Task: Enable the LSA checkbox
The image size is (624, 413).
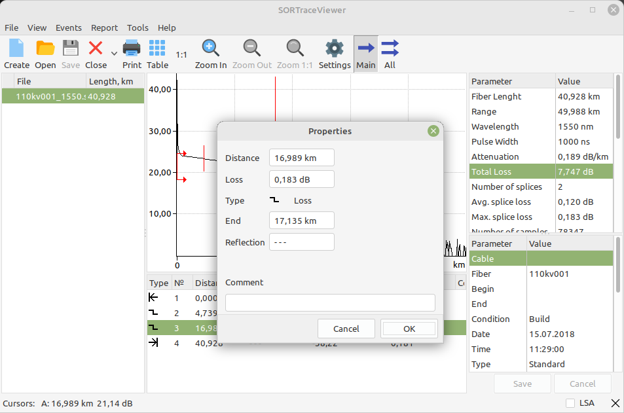Action: pyautogui.click(x=570, y=403)
